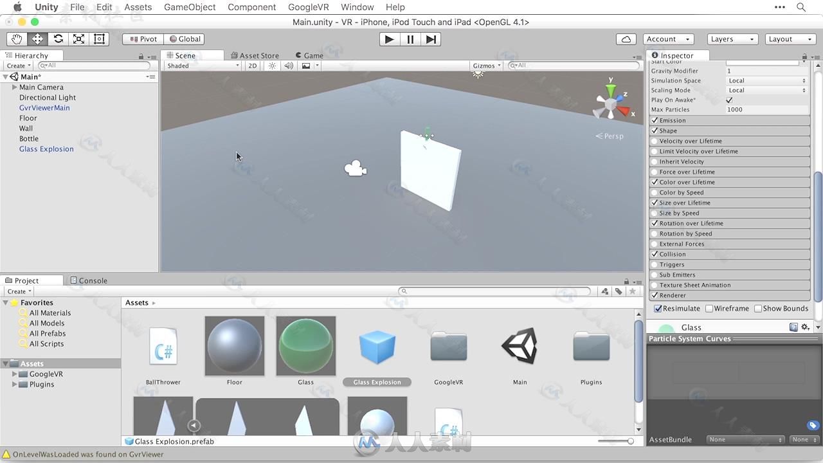Uncheck Resimulate option

coord(658,309)
